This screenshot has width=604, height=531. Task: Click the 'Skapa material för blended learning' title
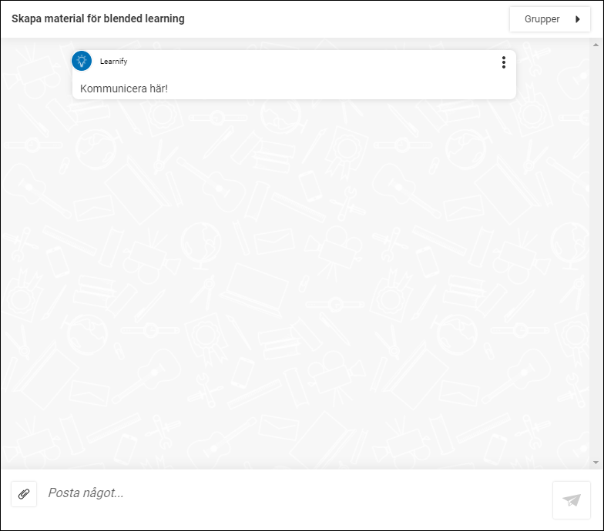[98, 18]
